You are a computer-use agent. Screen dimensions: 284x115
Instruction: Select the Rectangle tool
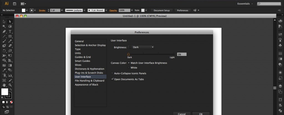[10, 36]
